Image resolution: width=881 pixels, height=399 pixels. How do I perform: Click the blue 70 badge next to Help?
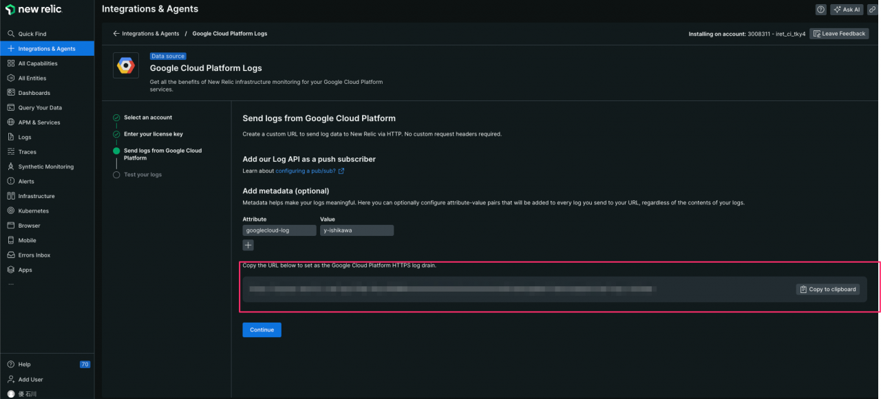click(x=85, y=365)
